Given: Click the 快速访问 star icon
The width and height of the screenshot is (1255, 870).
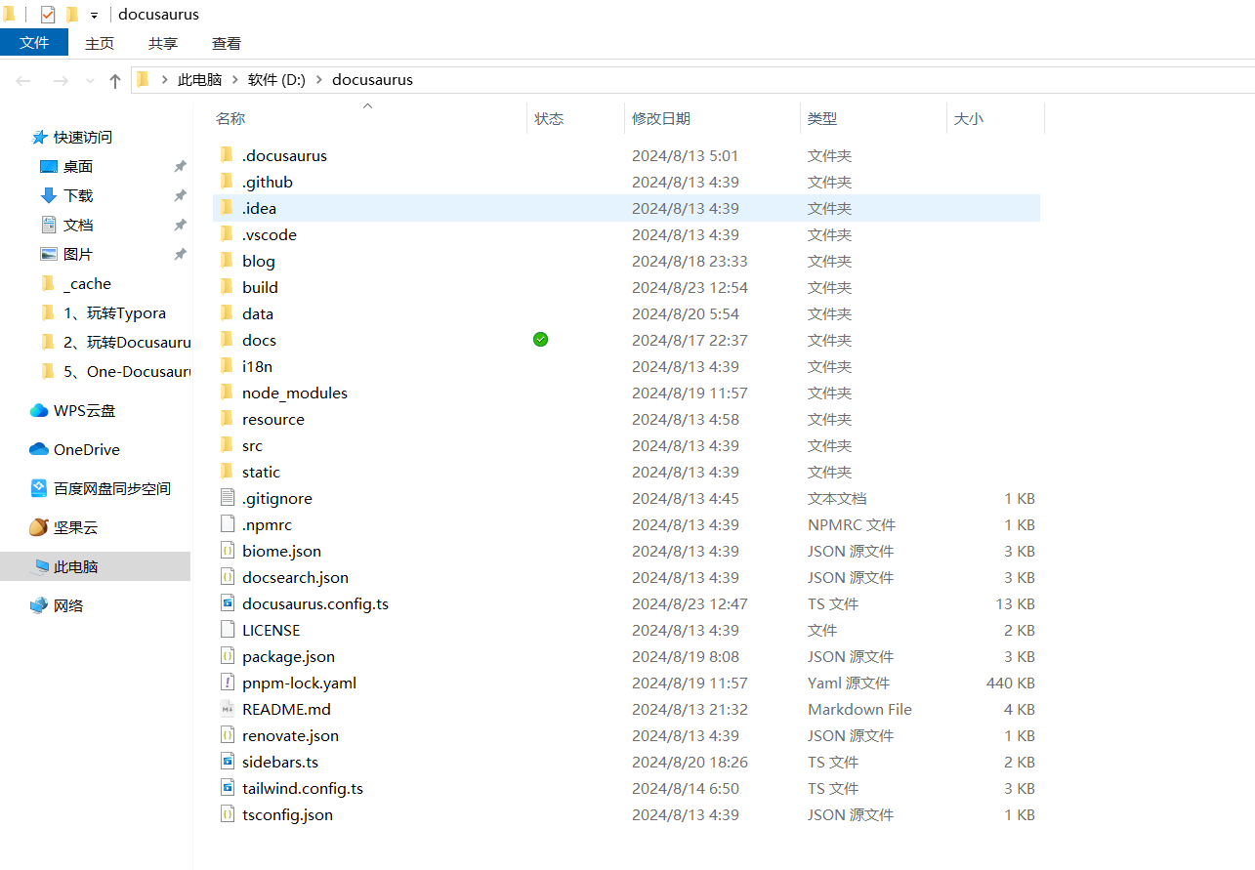Looking at the screenshot, I should pos(39,138).
